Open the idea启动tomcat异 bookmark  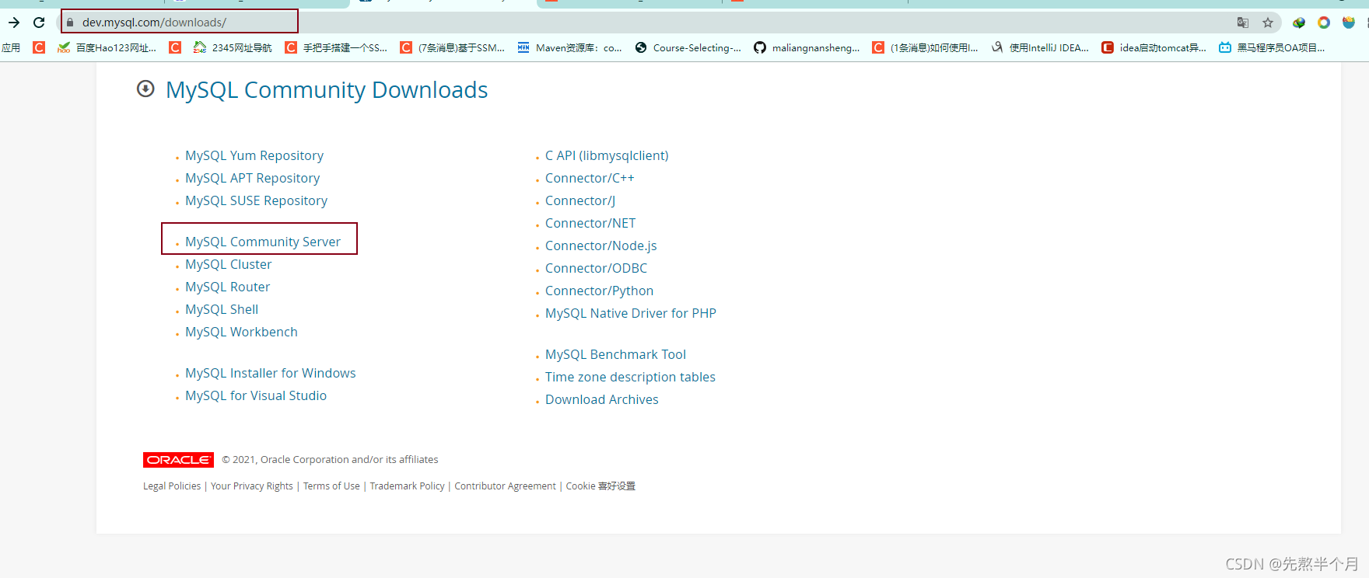[x=1154, y=48]
